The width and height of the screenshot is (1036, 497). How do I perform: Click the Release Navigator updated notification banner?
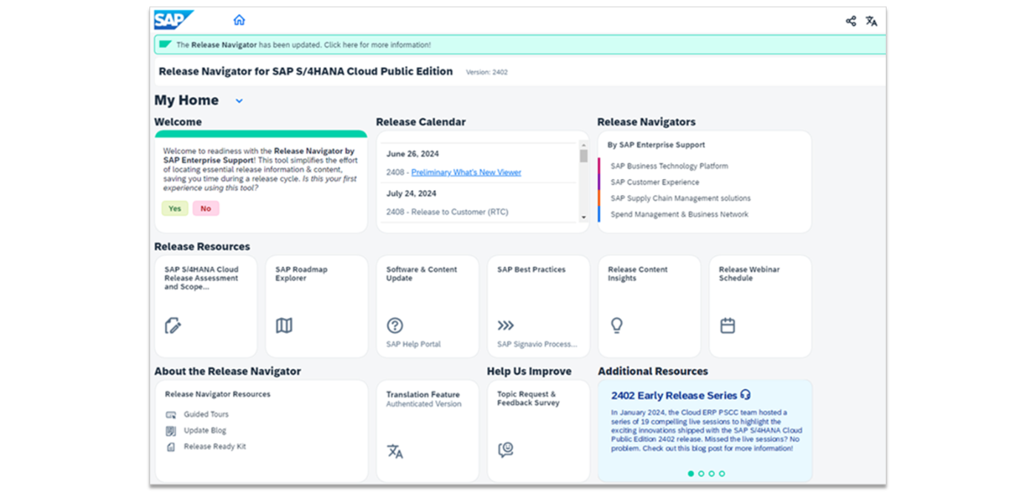(519, 44)
